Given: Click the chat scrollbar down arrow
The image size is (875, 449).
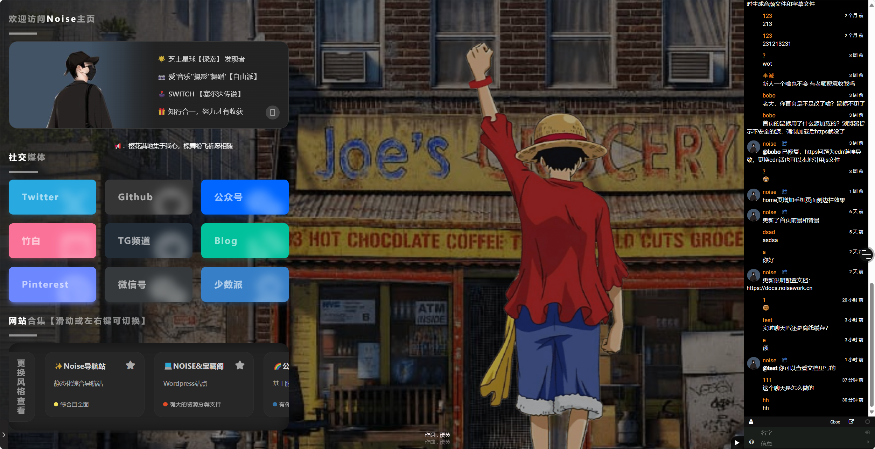Looking at the screenshot, I should tap(871, 412).
